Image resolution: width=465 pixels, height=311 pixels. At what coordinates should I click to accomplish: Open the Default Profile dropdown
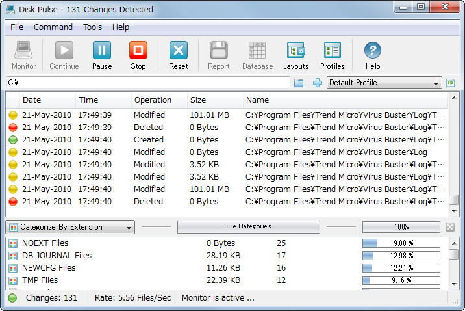point(384,83)
